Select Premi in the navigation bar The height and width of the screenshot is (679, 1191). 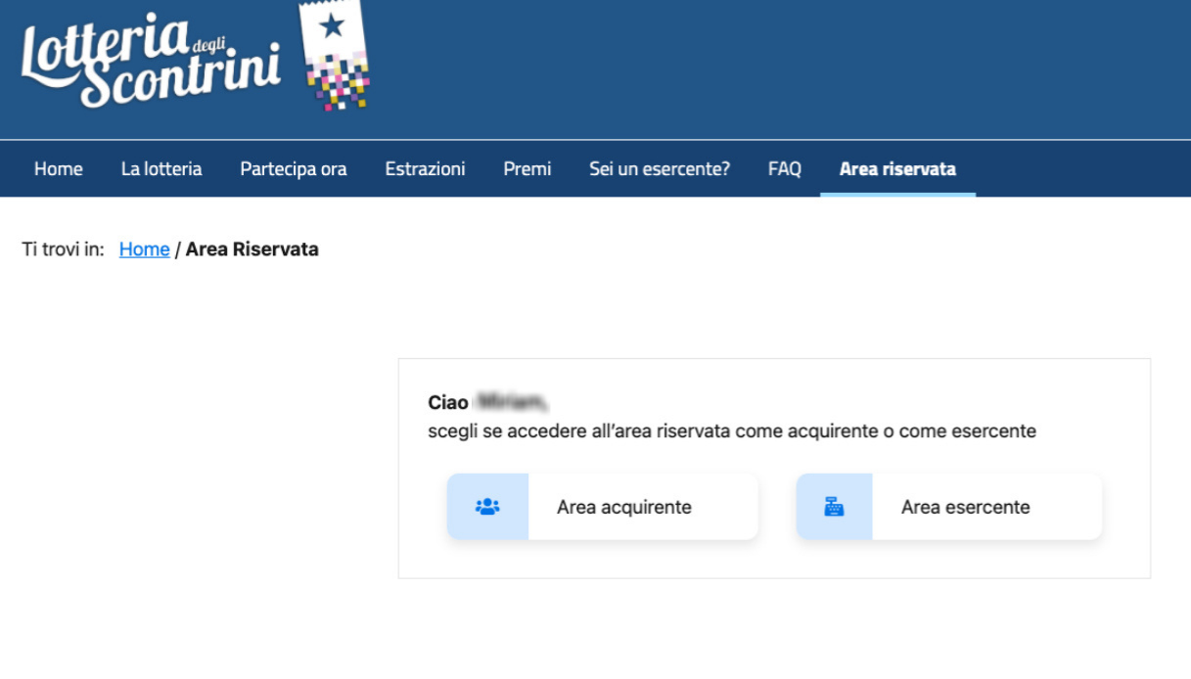click(527, 169)
